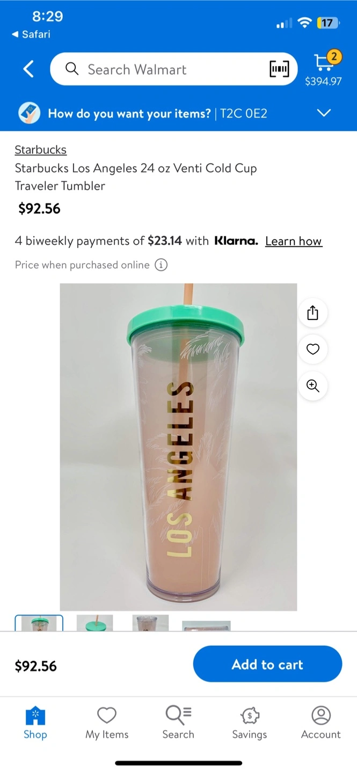
Task: Go to the Savings tab
Action: (250, 723)
